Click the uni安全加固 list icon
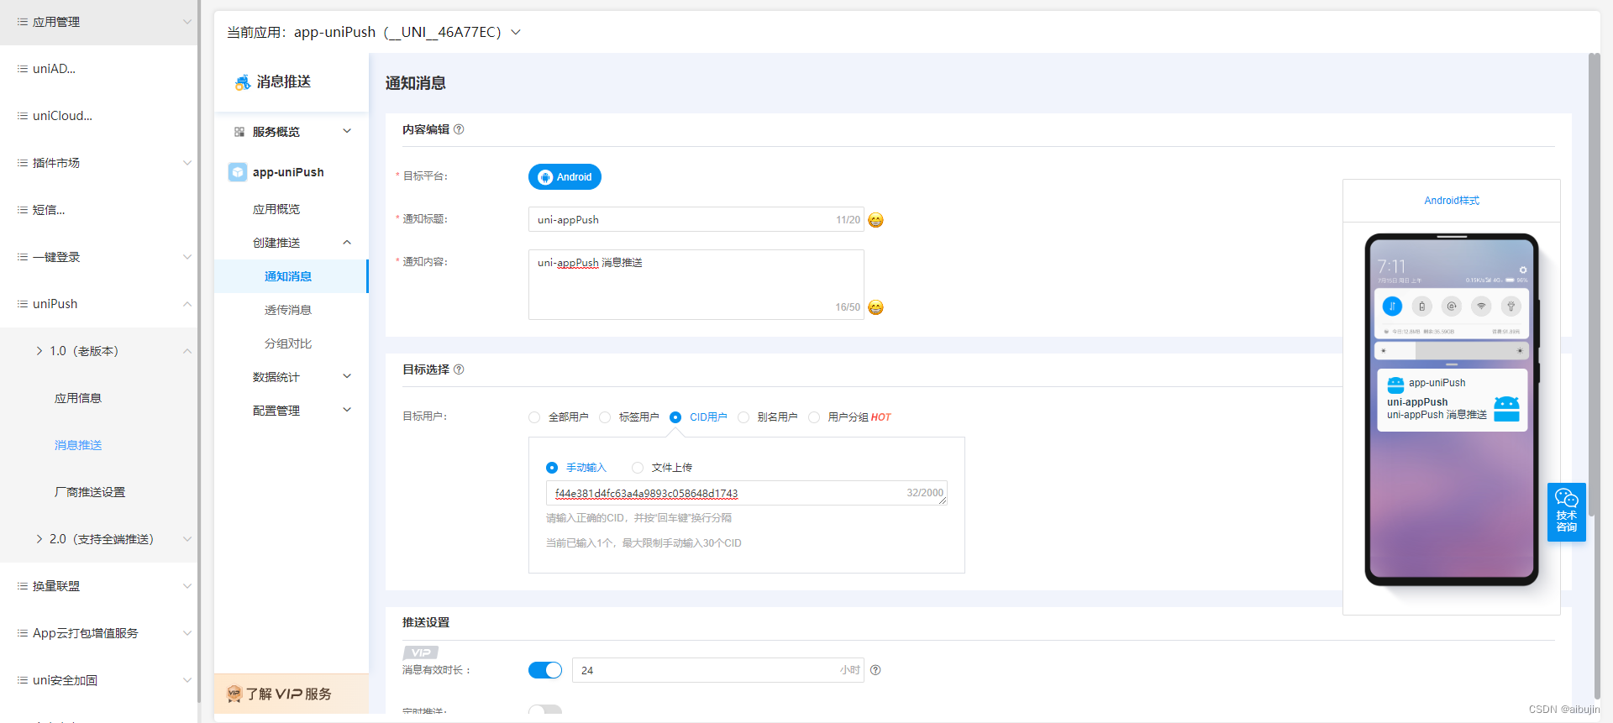Viewport: 1613px width, 723px height. [23, 680]
